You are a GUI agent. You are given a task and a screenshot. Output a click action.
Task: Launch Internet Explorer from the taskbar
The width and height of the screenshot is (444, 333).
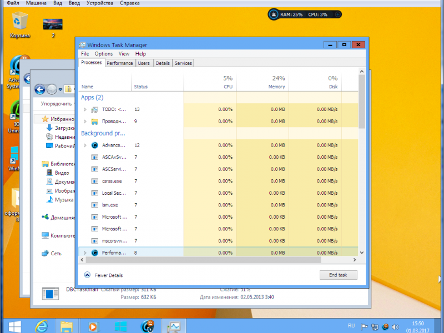click(x=41, y=326)
